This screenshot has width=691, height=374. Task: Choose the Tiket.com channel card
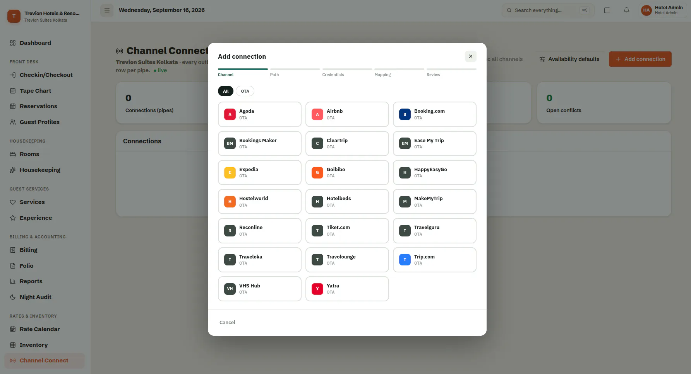[347, 231]
